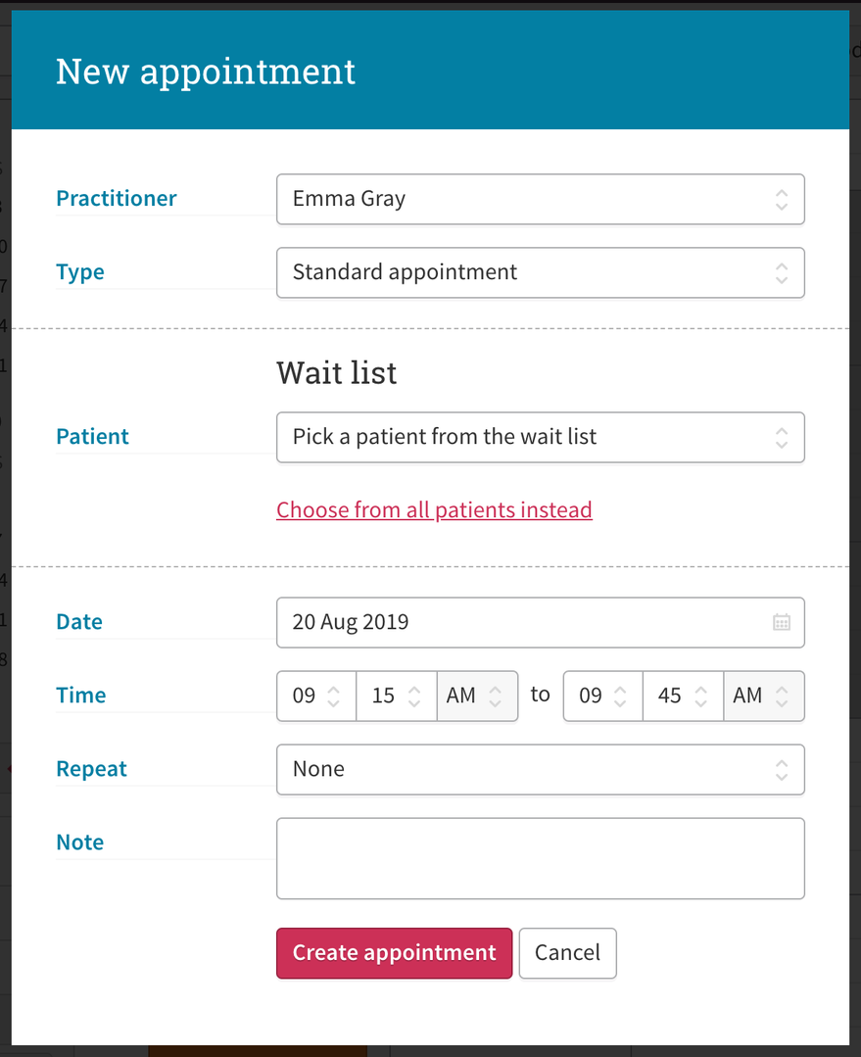Viewport: 861px width, 1057px height.
Task: Click the Choose from all patients instead link
Action: point(434,509)
